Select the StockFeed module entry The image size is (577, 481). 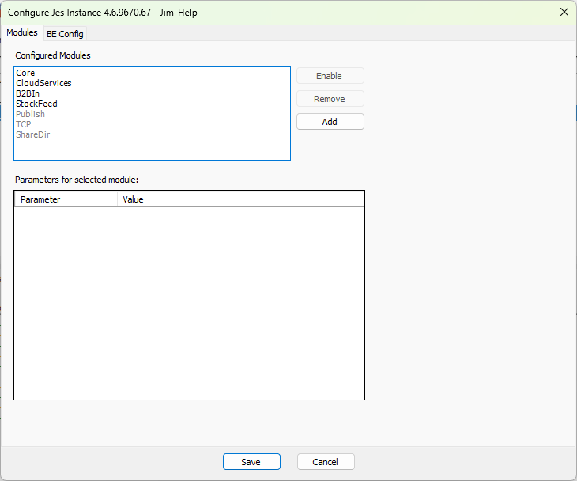click(36, 104)
